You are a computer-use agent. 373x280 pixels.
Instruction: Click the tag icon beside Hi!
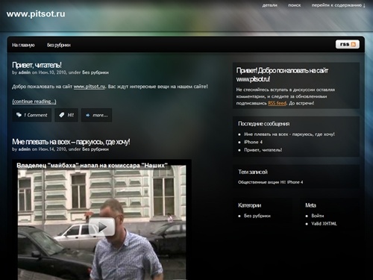62,115
